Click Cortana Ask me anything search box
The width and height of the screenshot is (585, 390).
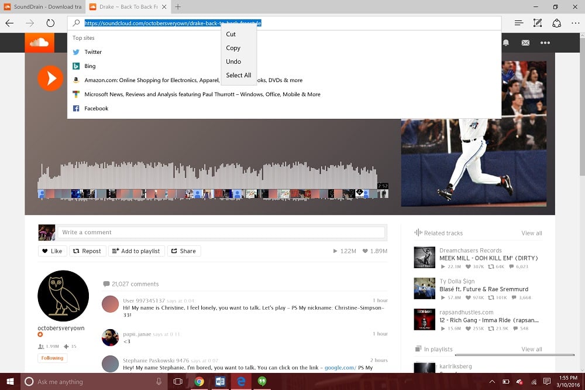tap(94, 381)
